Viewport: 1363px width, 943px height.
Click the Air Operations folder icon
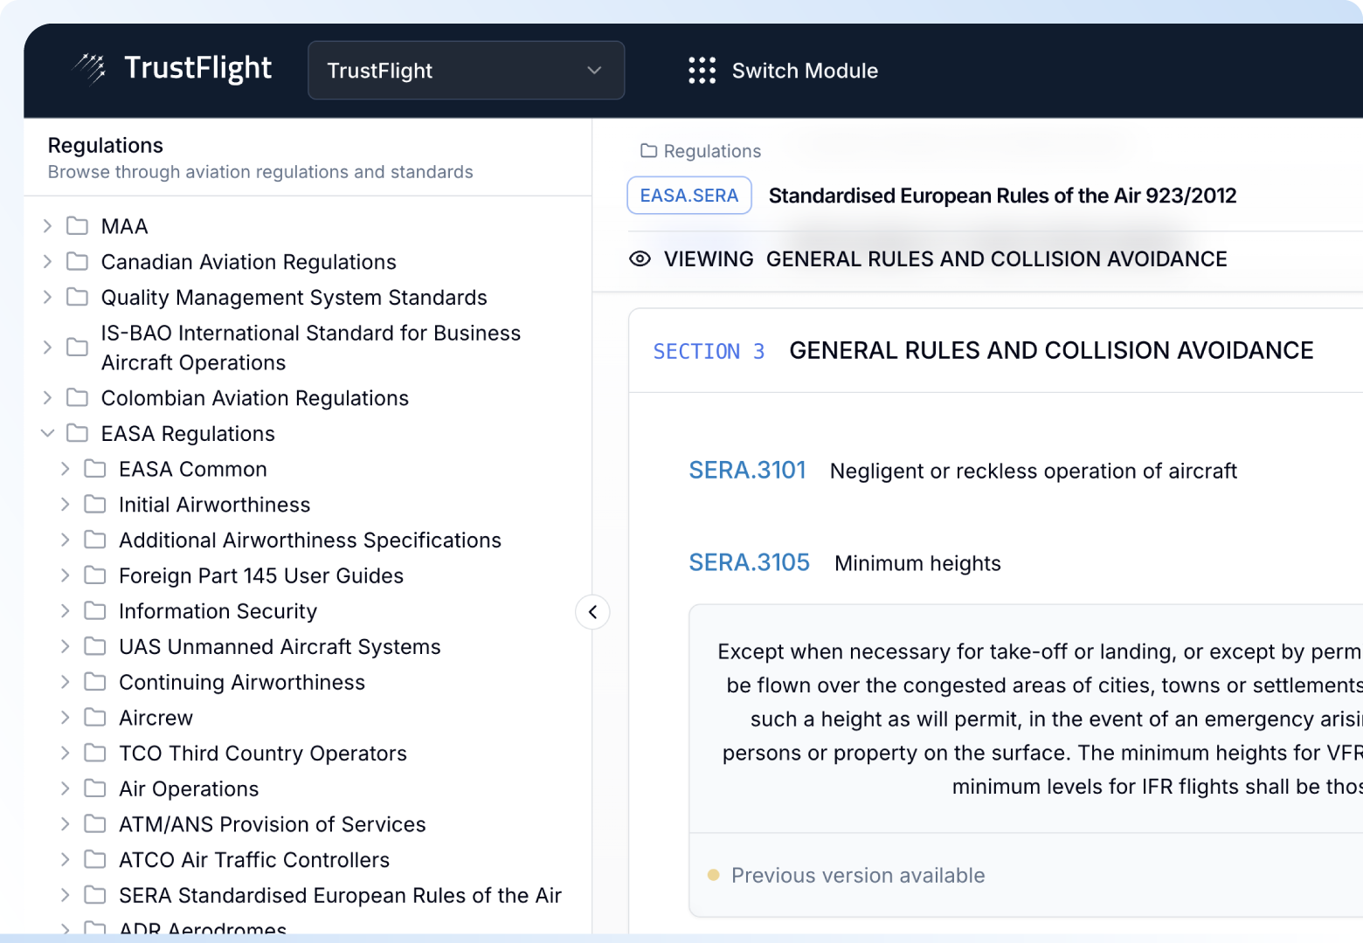click(95, 788)
